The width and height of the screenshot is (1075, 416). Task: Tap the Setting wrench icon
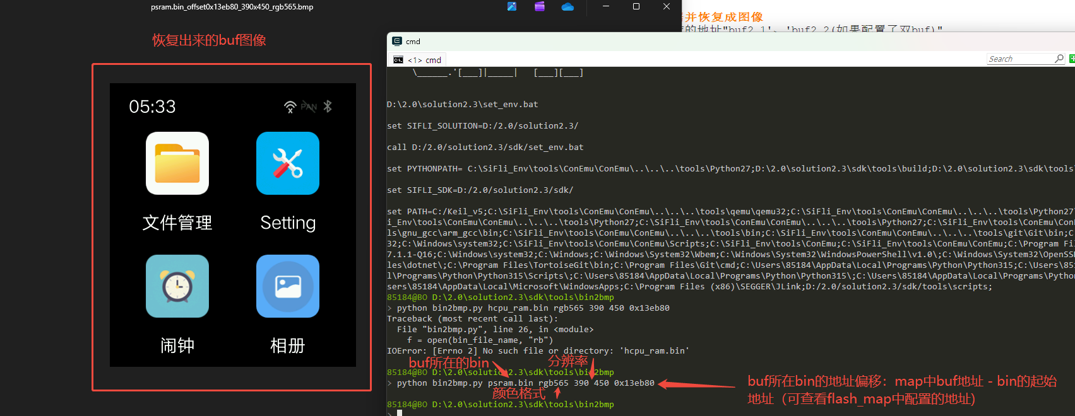coord(288,163)
